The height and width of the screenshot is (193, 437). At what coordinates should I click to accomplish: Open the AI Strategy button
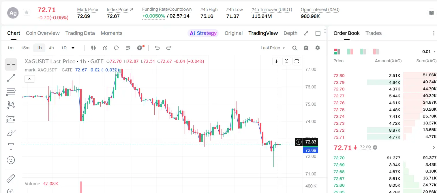(203, 33)
